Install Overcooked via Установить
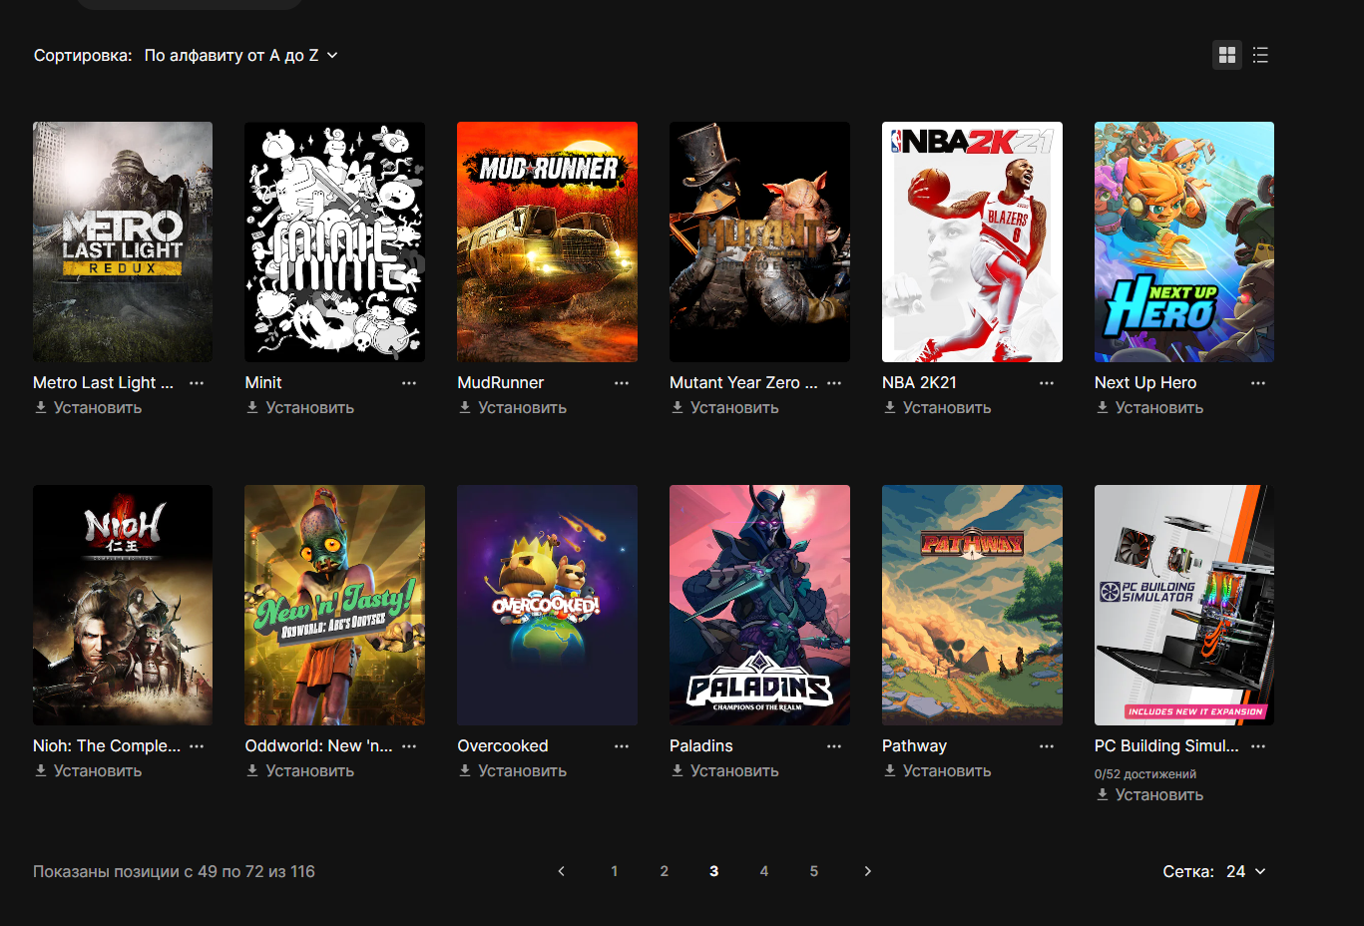This screenshot has height=926, width=1364. click(513, 770)
